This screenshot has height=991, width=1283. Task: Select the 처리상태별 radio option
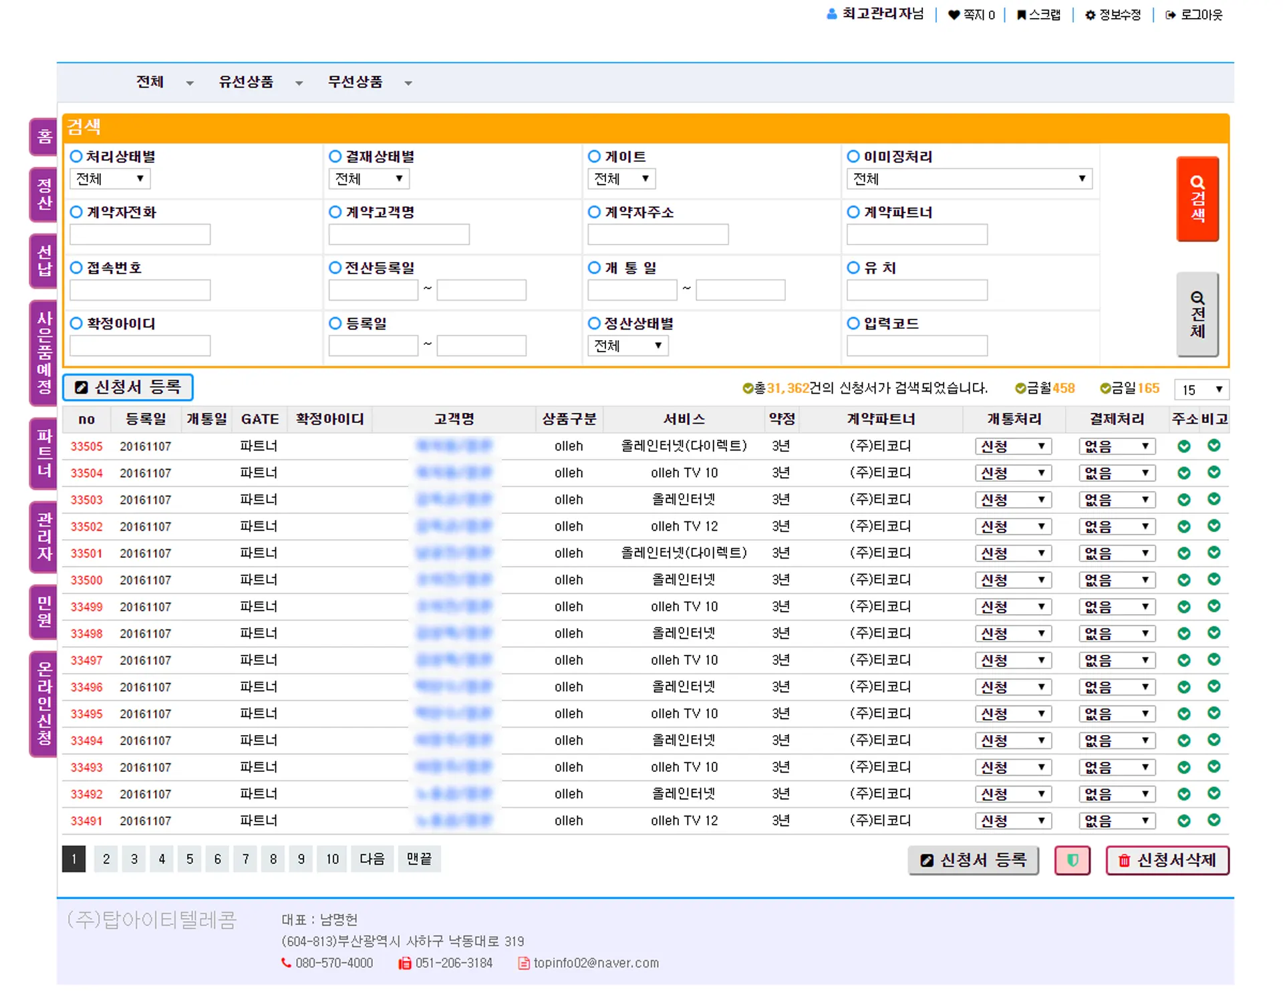(x=76, y=156)
